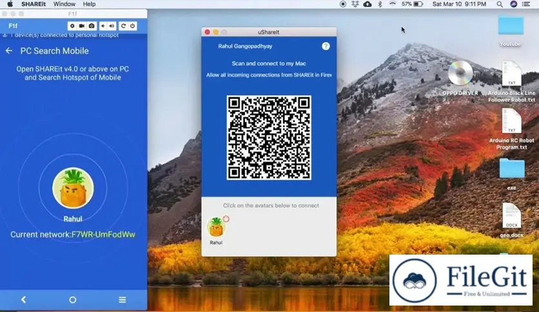Click the screen recording status icon in menu bar
Screen dimensions: 539x312
pos(343,4)
